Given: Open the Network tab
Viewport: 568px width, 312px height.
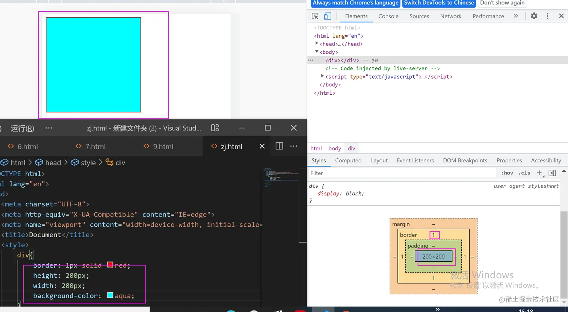Looking at the screenshot, I should tap(451, 16).
